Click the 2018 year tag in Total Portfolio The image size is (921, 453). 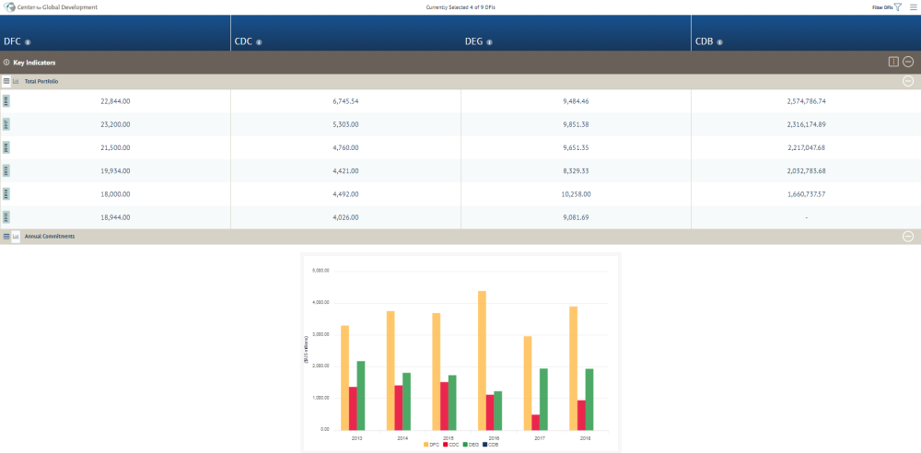pos(6,101)
